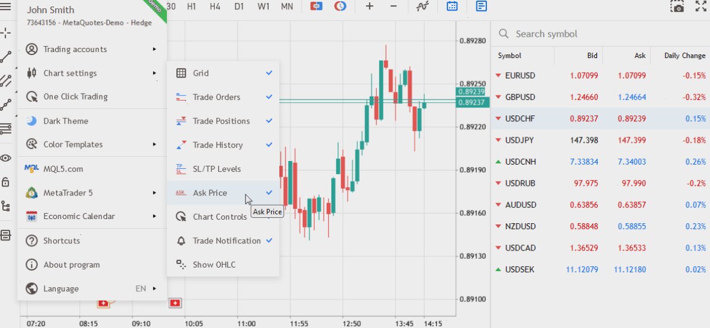Toggle Trade Notification option

[x=223, y=241]
